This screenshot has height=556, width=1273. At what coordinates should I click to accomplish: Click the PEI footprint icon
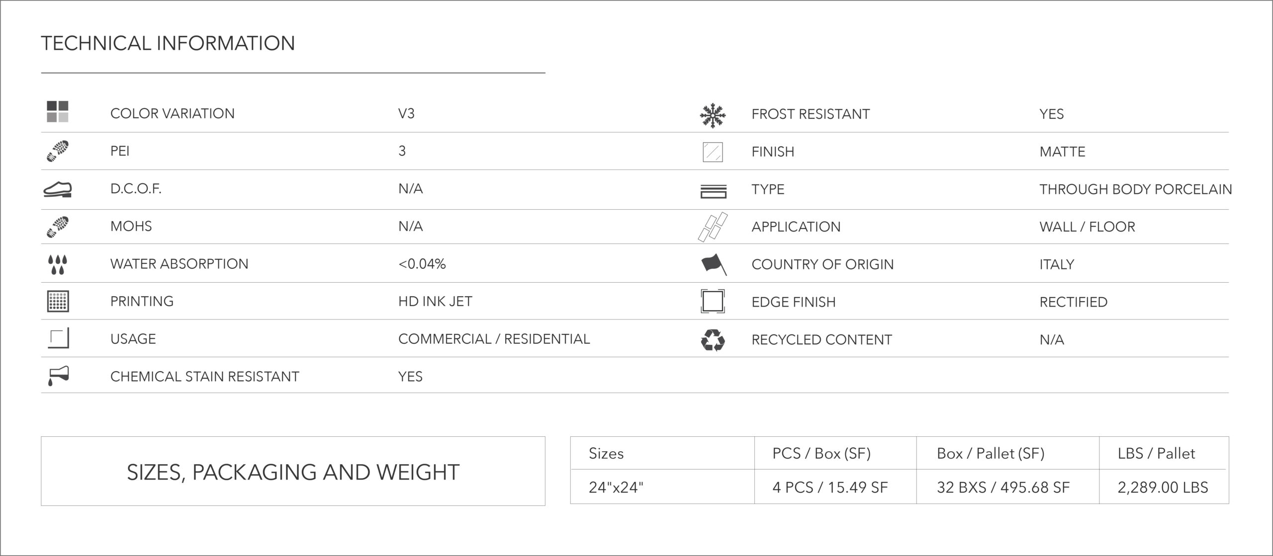(57, 151)
